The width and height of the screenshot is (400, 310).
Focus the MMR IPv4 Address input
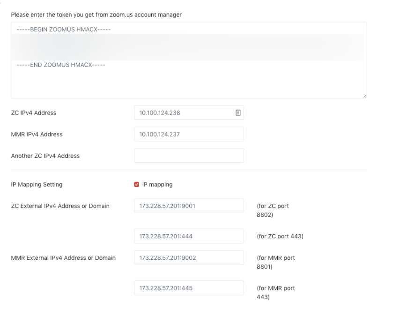click(189, 134)
